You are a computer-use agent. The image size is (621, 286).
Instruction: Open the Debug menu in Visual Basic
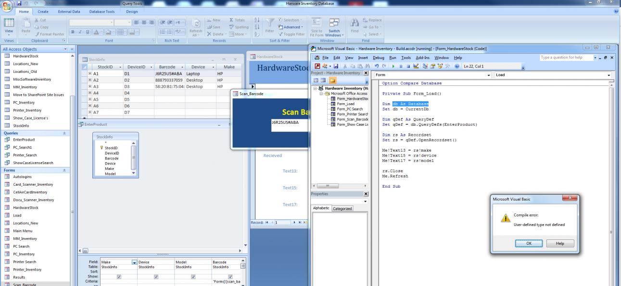coord(379,58)
